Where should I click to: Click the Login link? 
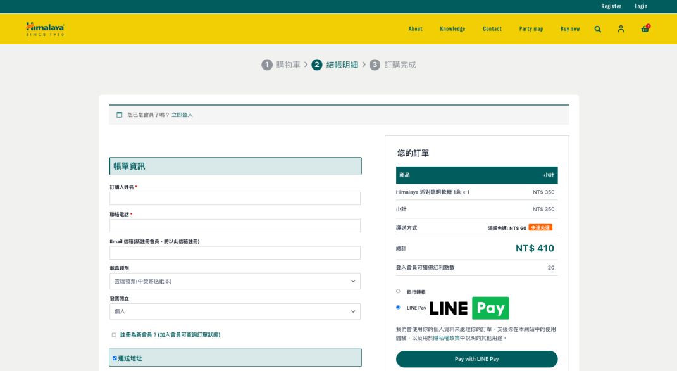[641, 6]
